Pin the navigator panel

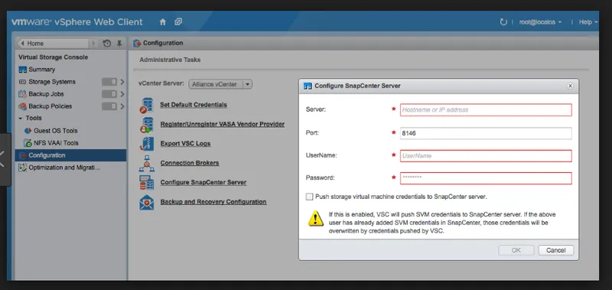[x=119, y=44]
